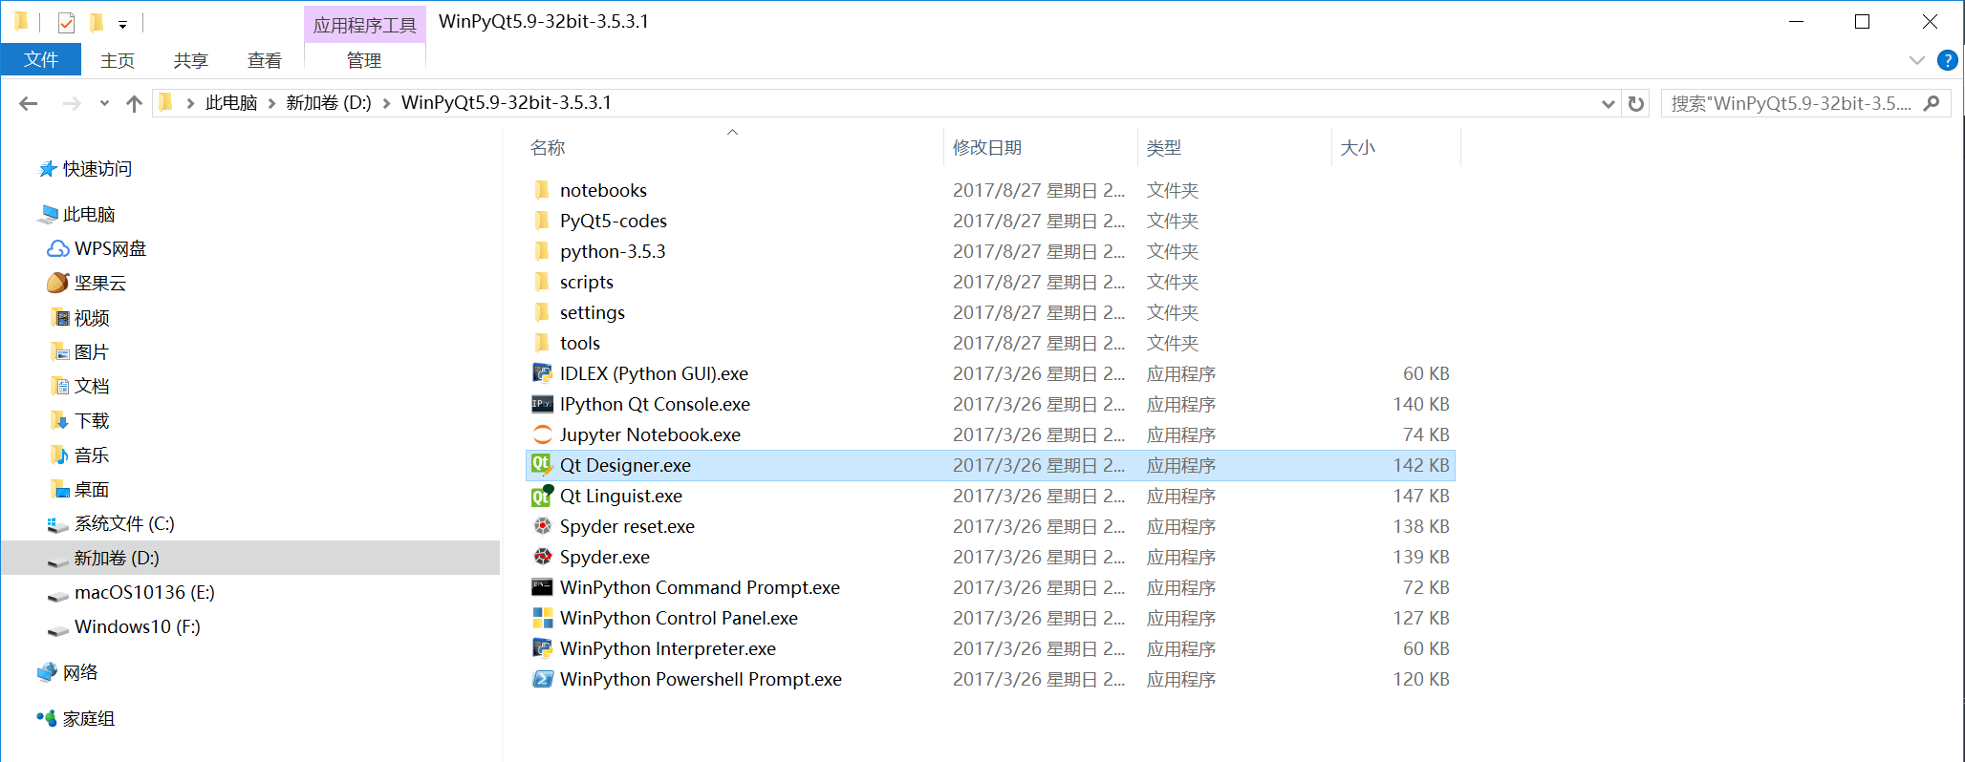
Task: Open the quick access toolbar dropdown
Action: point(122,24)
